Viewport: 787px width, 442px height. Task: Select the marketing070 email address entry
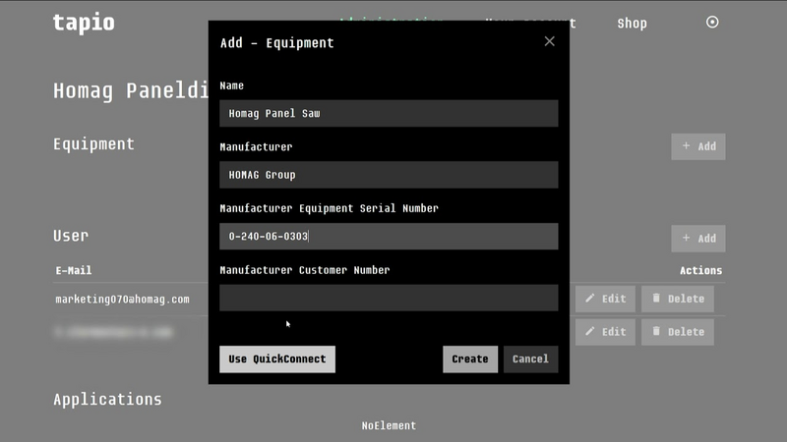(122, 299)
